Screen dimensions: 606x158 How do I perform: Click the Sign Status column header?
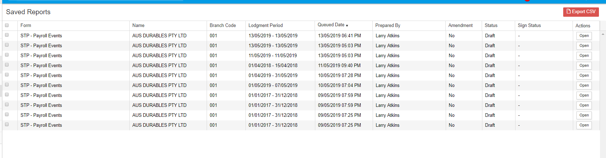click(529, 26)
